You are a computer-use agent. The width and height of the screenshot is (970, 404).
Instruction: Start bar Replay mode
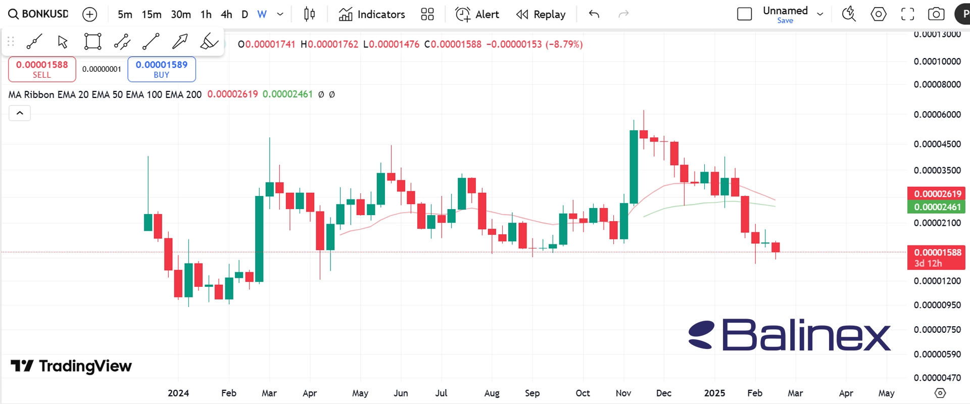point(541,14)
